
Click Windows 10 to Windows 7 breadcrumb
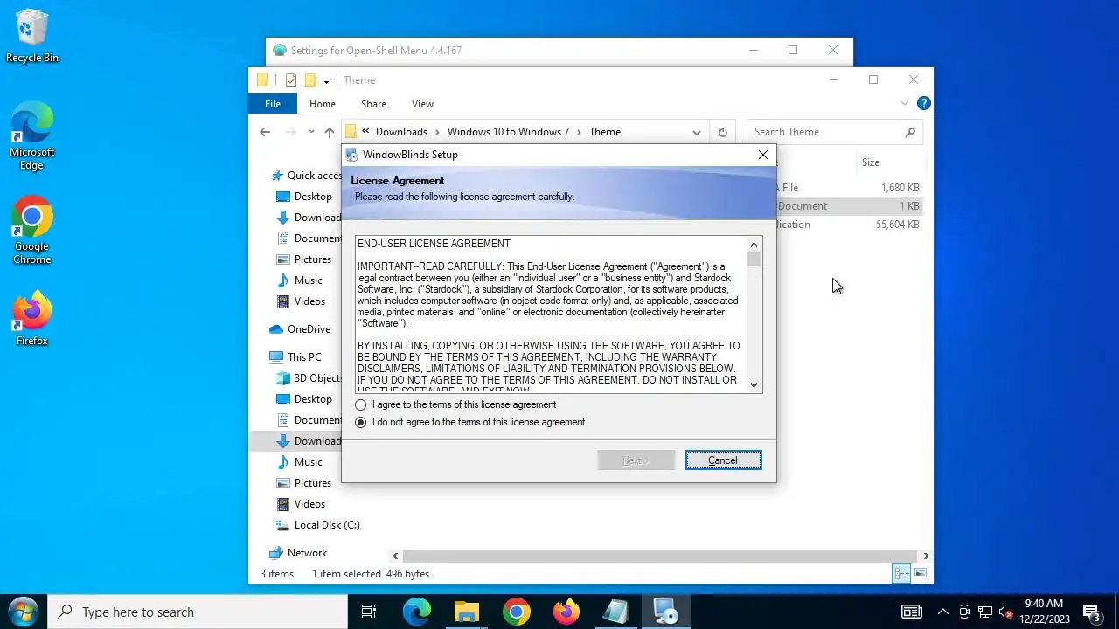[508, 132]
